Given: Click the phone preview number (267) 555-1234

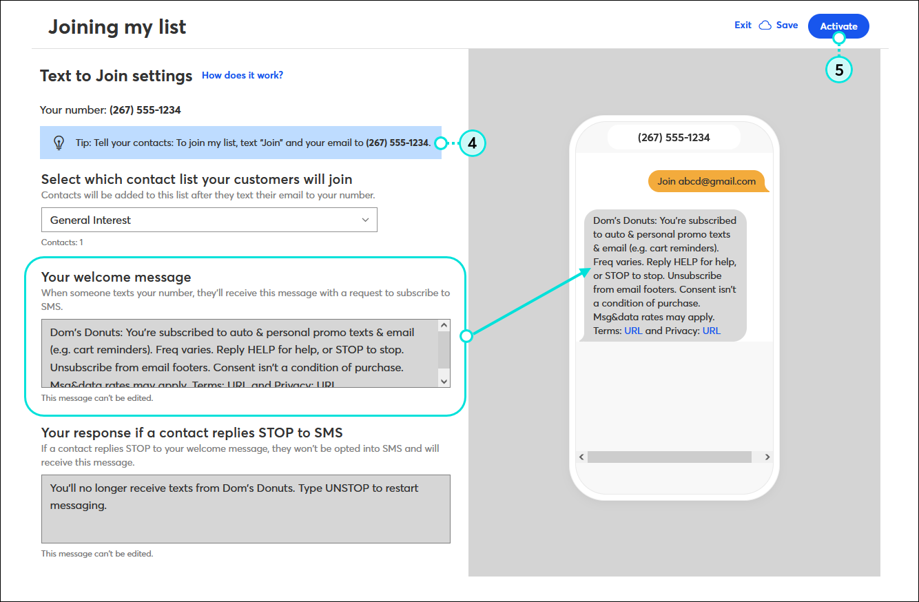Looking at the screenshot, I should (674, 137).
